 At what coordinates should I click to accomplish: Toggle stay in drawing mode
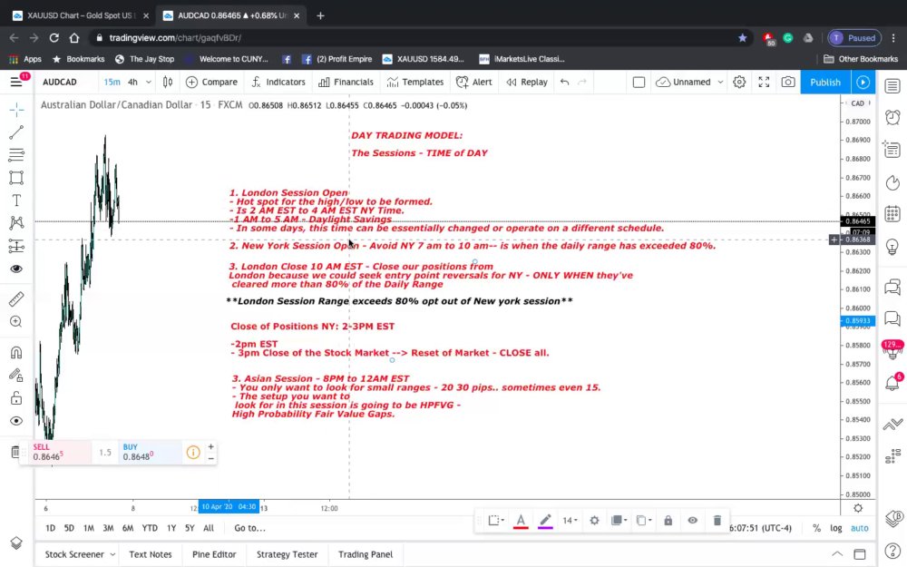[x=16, y=376]
